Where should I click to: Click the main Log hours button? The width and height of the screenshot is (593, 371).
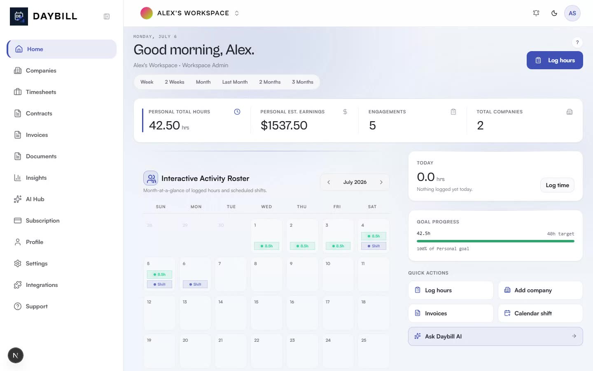(x=555, y=60)
